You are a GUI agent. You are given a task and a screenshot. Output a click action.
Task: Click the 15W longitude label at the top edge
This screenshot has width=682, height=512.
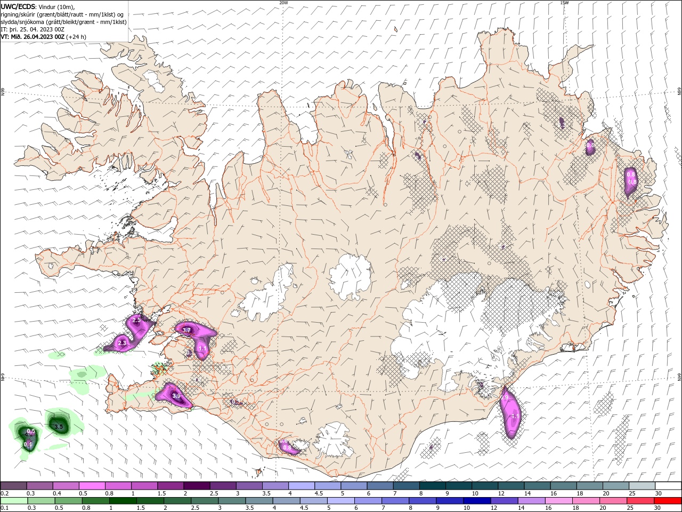(x=564, y=3)
